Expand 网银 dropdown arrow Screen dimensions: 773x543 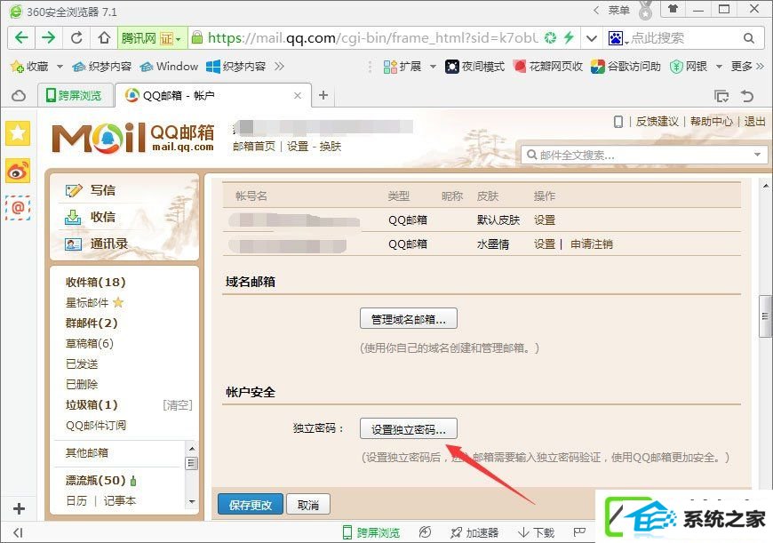coord(719,66)
